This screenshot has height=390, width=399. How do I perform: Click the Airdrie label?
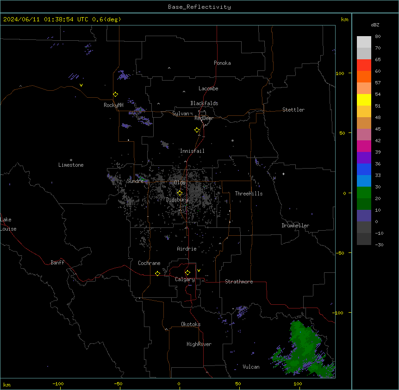[187, 249]
